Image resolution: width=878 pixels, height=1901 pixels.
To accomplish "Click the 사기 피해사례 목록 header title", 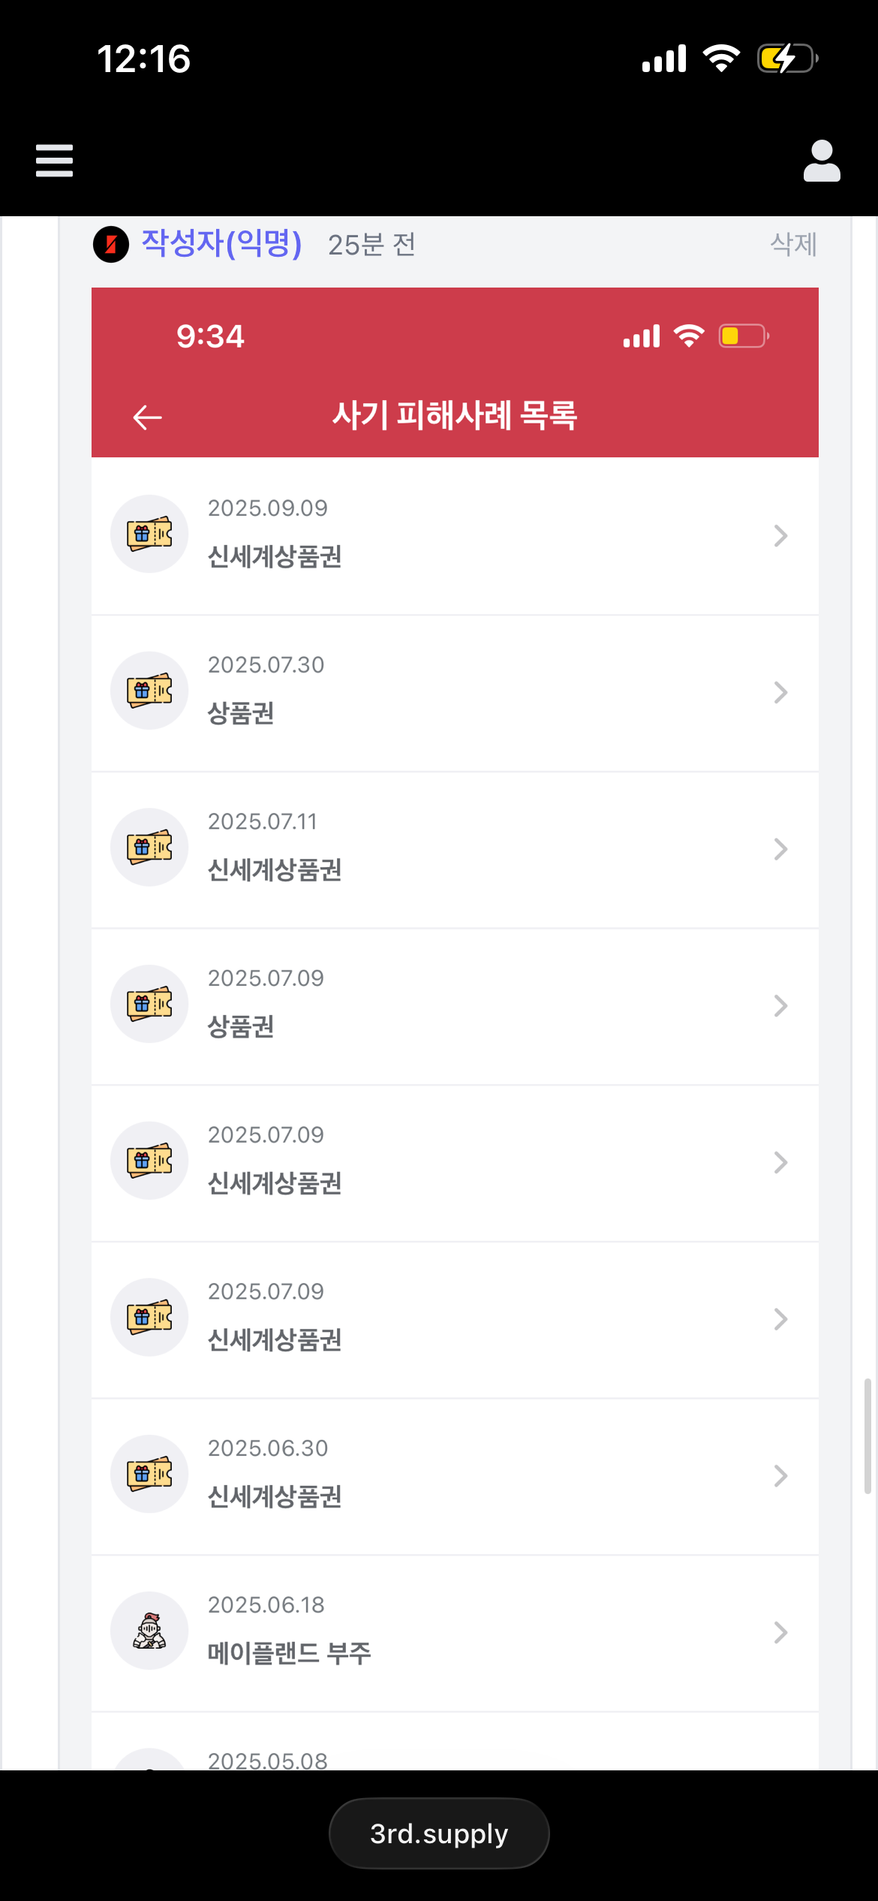I will click(x=455, y=415).
